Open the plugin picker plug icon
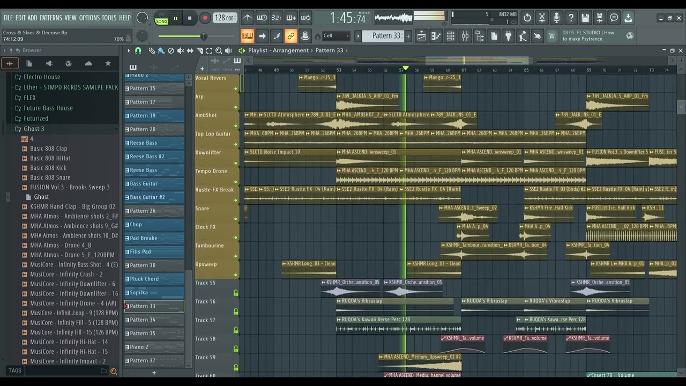Viewport: 686px width, 386px height. pyautogui.click(x=508, y=36)
